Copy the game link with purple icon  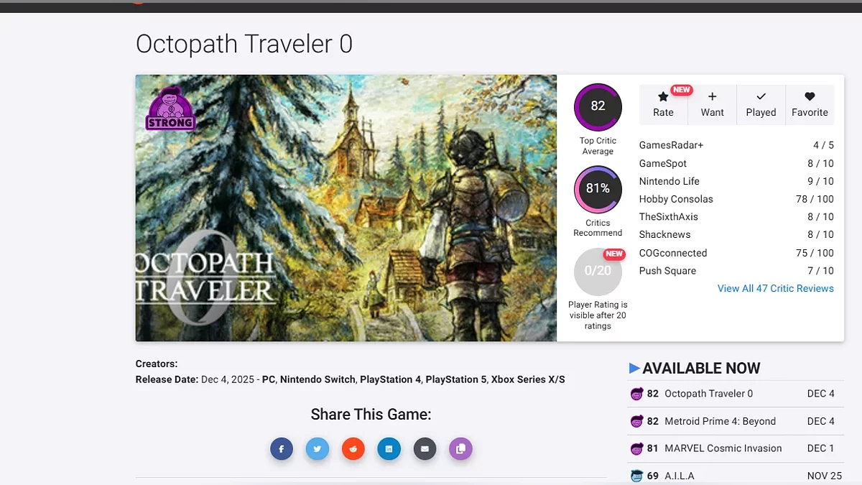461,449
